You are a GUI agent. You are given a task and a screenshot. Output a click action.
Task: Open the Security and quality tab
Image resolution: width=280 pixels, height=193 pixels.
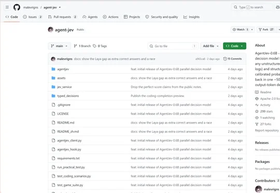coord(162,17)
